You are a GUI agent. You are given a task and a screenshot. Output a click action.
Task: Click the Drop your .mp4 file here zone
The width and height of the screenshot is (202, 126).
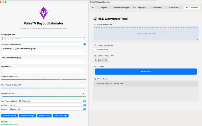[146, 34]
